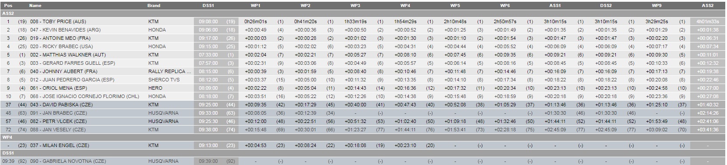
Task: Click the DSS2 column header
Action: [x=606, y=6]
